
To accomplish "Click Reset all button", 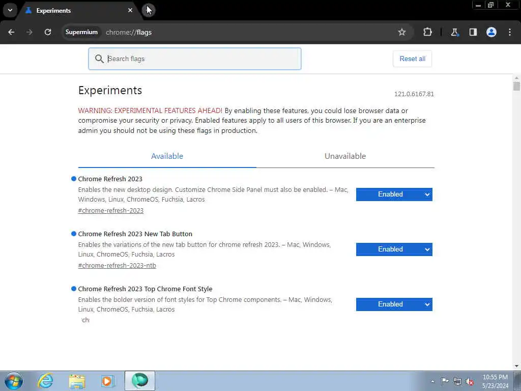I will [412, 59].
